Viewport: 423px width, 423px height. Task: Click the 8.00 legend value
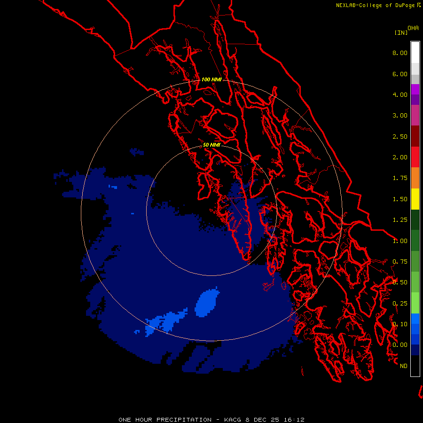pyautogui.click(x=400, y=53)
